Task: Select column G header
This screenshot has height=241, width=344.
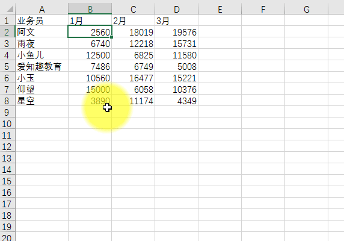Action: 307,9
